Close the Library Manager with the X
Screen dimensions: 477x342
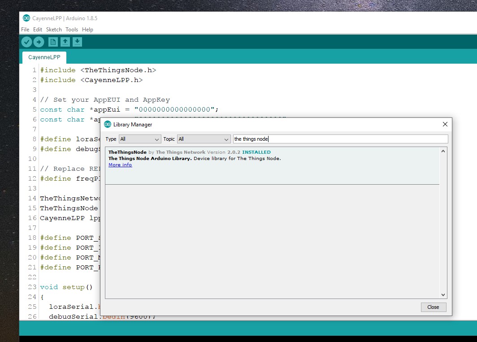point(445,124)
